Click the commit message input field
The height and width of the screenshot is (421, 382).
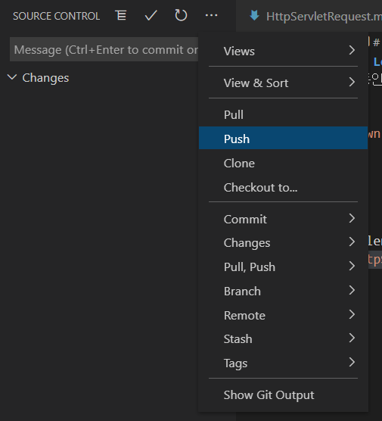(x=104, y=49)
